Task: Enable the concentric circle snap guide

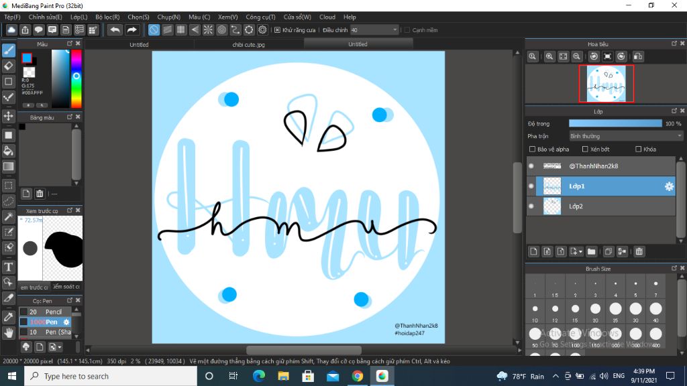Action: coord(221,29)
